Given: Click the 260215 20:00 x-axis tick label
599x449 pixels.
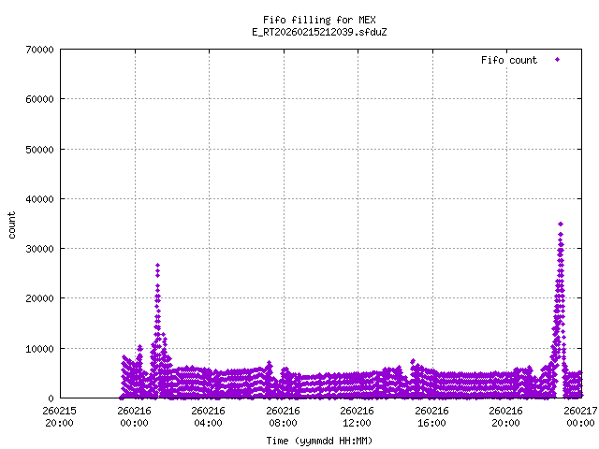Looking at the screenshot, I should [x=60, y=415].
